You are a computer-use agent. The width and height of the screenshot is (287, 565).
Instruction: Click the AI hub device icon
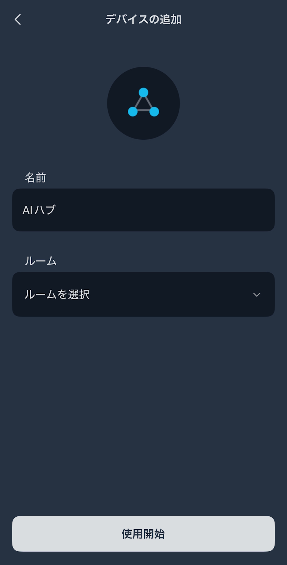pyautogui.click(x=143, y=103)
